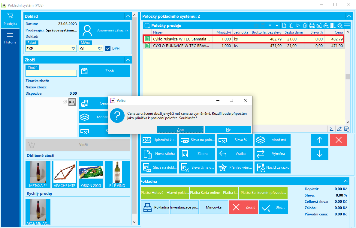
Task: Open hamburger menu in Položky prodeje
Action: 347,25
